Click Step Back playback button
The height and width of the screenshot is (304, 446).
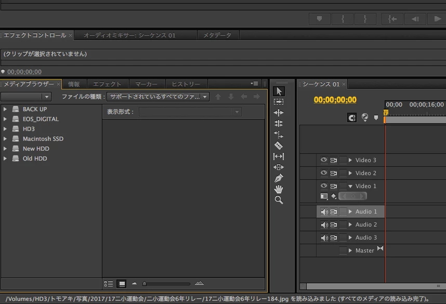pyautogui.click(x=415, y=19)
